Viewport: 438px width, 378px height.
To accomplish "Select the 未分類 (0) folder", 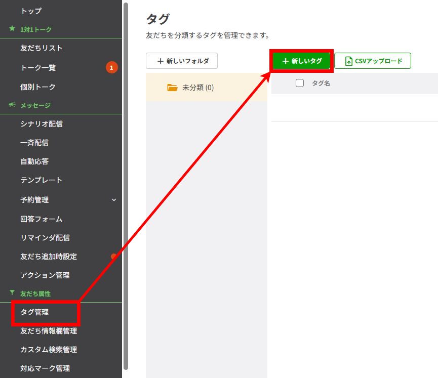I will click(197, 88).
